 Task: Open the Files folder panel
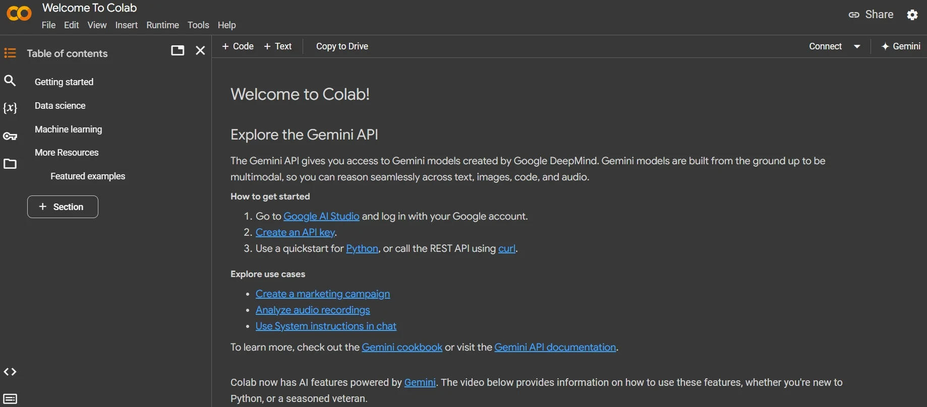(10, 164)
